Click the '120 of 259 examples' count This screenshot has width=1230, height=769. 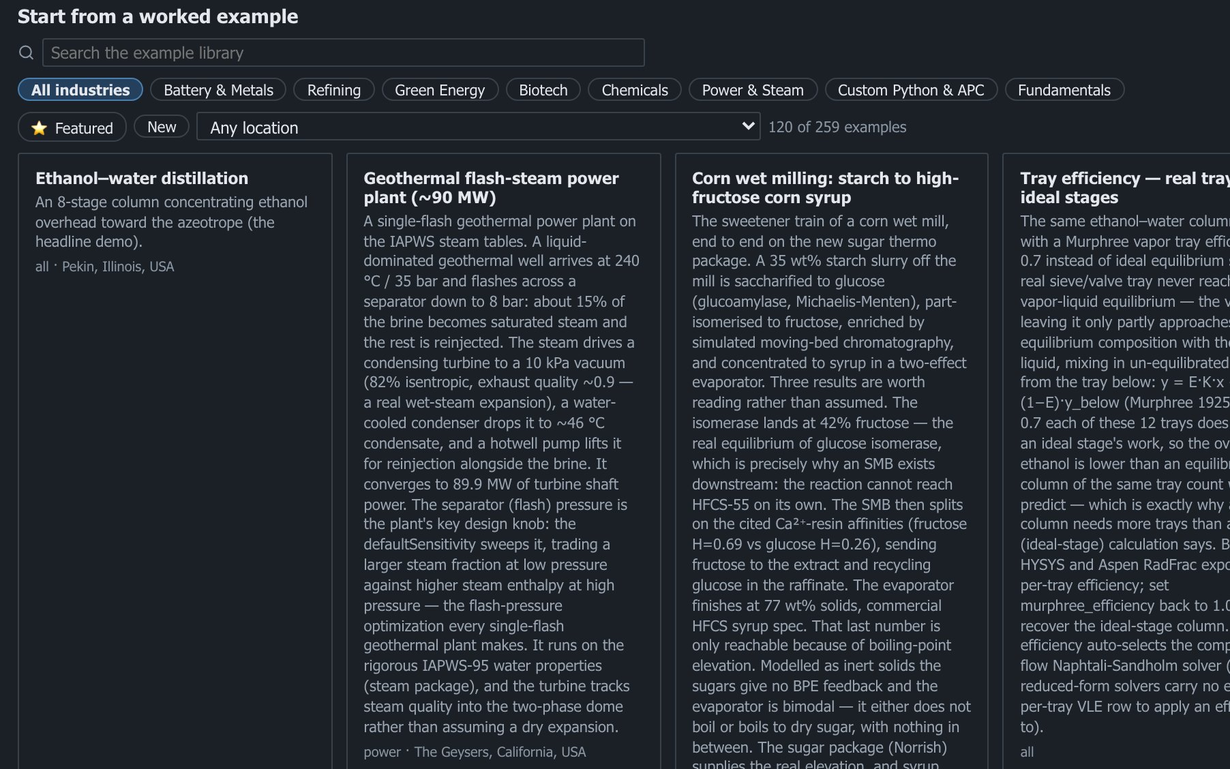[x=837, y=127]
